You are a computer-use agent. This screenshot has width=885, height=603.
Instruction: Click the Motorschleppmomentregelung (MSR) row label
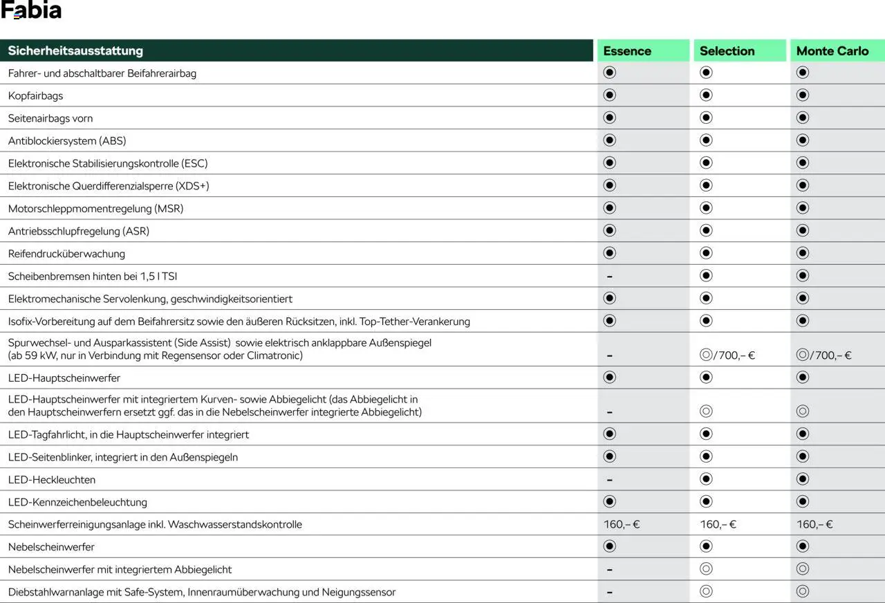[95, 208]
